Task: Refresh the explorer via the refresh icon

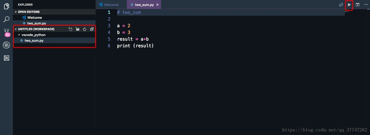Action: (84, 29)
